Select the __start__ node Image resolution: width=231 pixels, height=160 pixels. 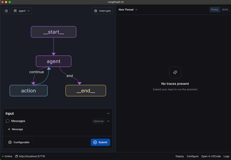point(54,32)
